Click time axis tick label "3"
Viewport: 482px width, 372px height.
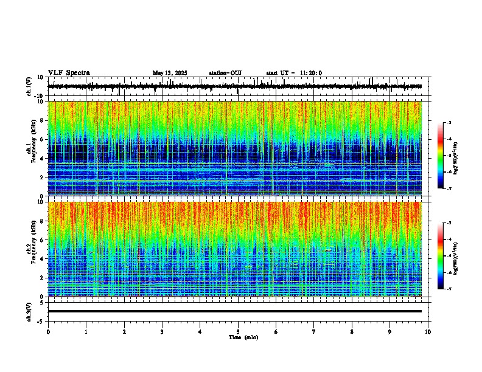coord(162,332)
